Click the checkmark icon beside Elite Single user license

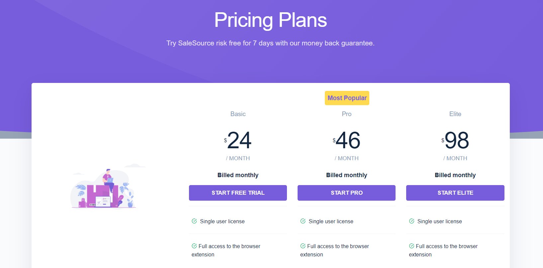pos(411,221)
